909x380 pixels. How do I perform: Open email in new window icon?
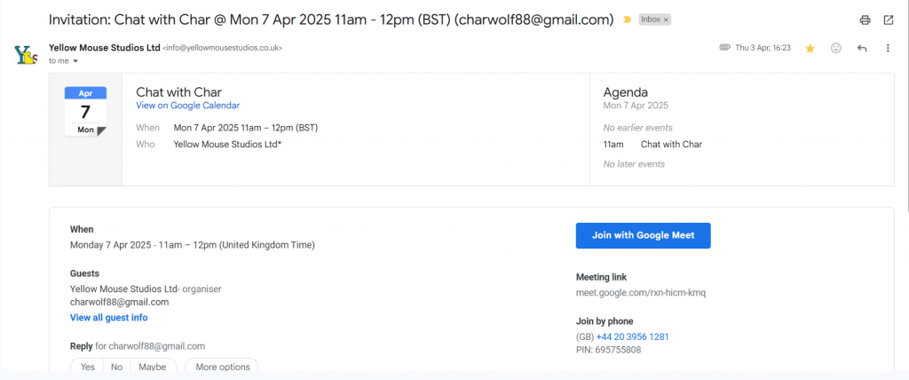pyautogui.click(x=888, y=20)
